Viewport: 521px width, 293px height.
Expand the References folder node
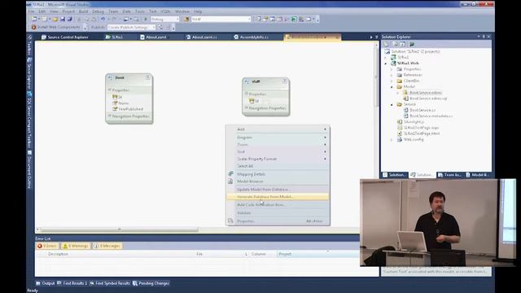point(392,75)
